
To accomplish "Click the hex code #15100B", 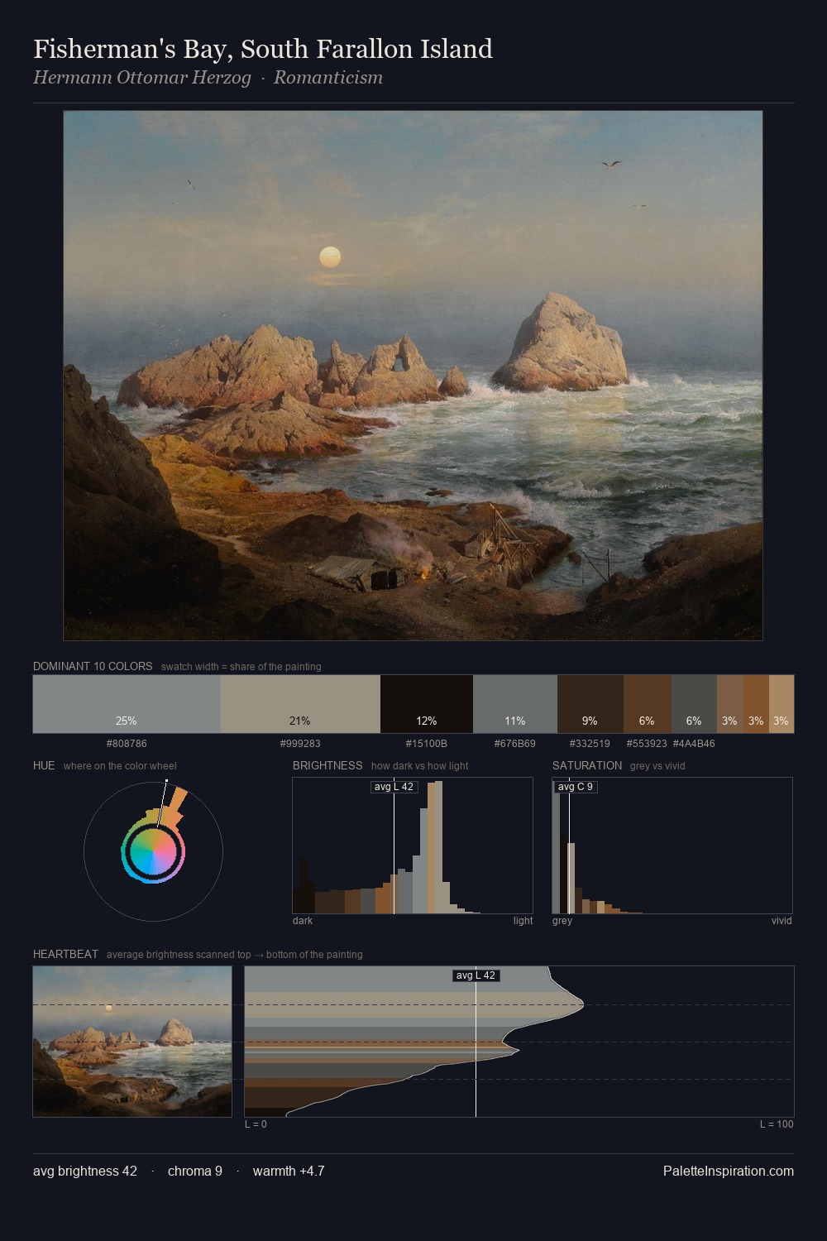I will point(427,744).
